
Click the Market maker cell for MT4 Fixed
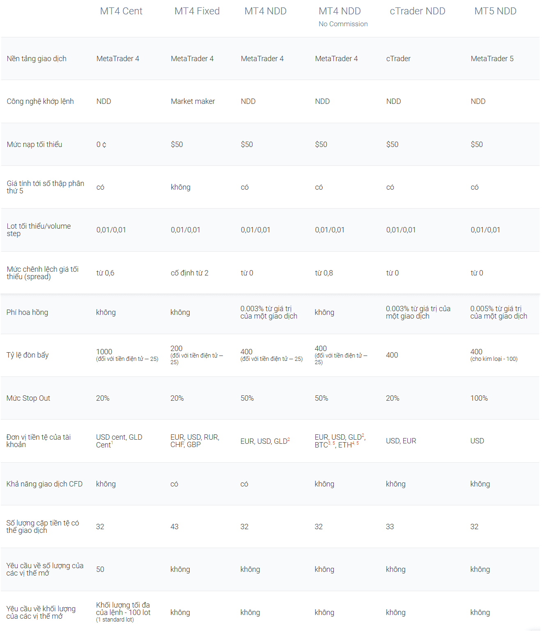tap(193, 101)
